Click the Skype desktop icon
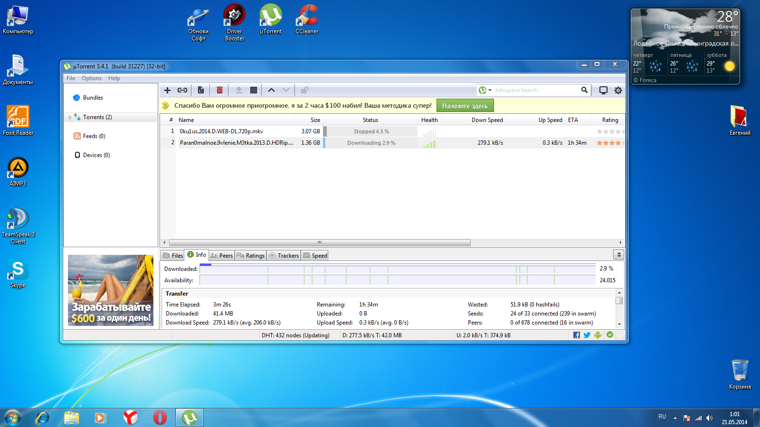This screenshot has width=760, height=427. point(18,274)
